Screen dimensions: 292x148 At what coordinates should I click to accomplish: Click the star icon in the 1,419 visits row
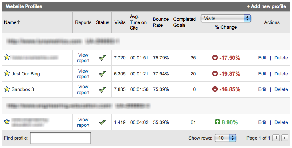pyautogui.click(x=7, y=122)
